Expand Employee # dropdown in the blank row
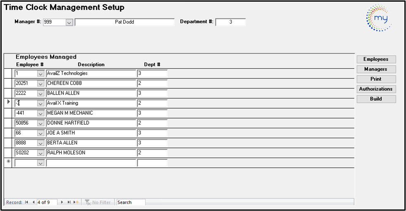406x211 pixels. pos(40,163)
